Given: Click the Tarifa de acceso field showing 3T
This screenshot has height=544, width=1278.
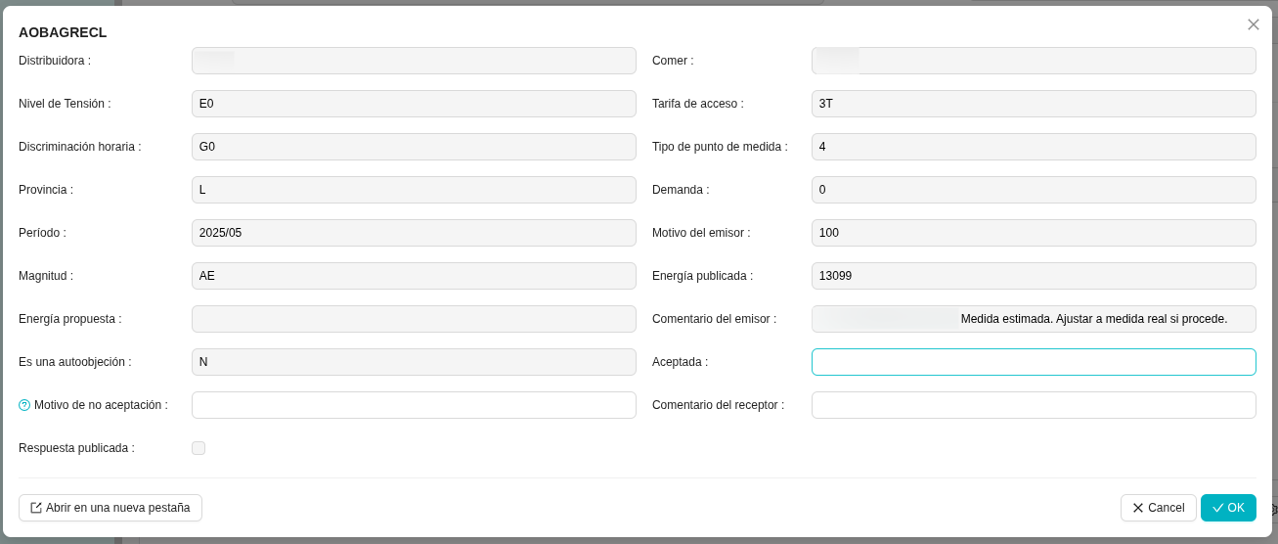Looking at the screenshot, I should click(x=1033, y=104).
